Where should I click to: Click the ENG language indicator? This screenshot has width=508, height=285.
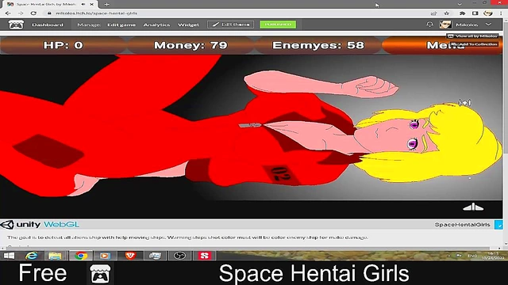472,256
